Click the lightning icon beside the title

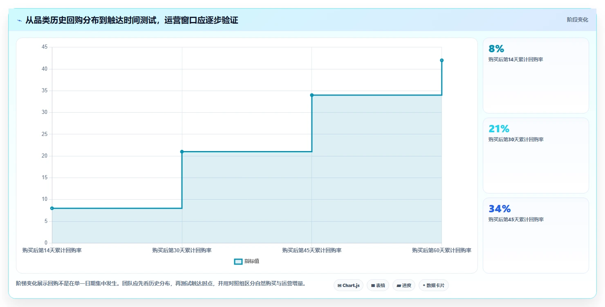coord(19,20)
